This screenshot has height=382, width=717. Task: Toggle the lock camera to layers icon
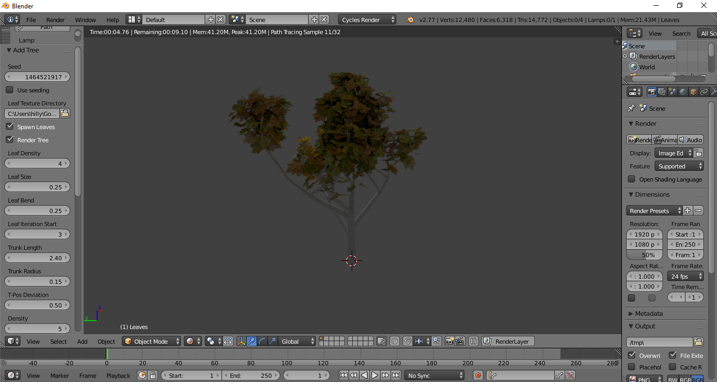coord(382,341)
